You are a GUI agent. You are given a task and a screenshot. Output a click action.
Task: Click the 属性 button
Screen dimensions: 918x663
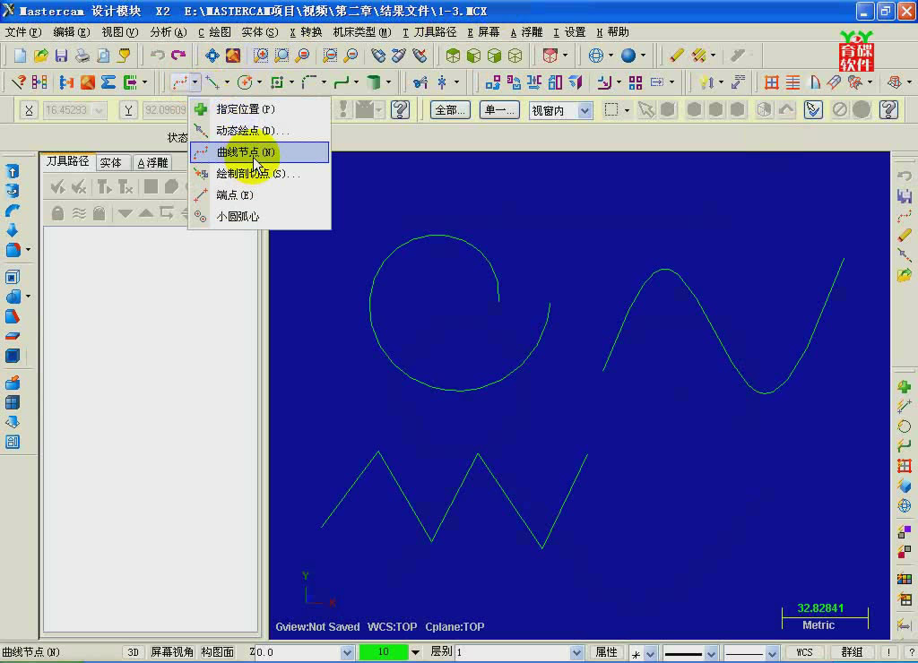click(x=606, y=652)
